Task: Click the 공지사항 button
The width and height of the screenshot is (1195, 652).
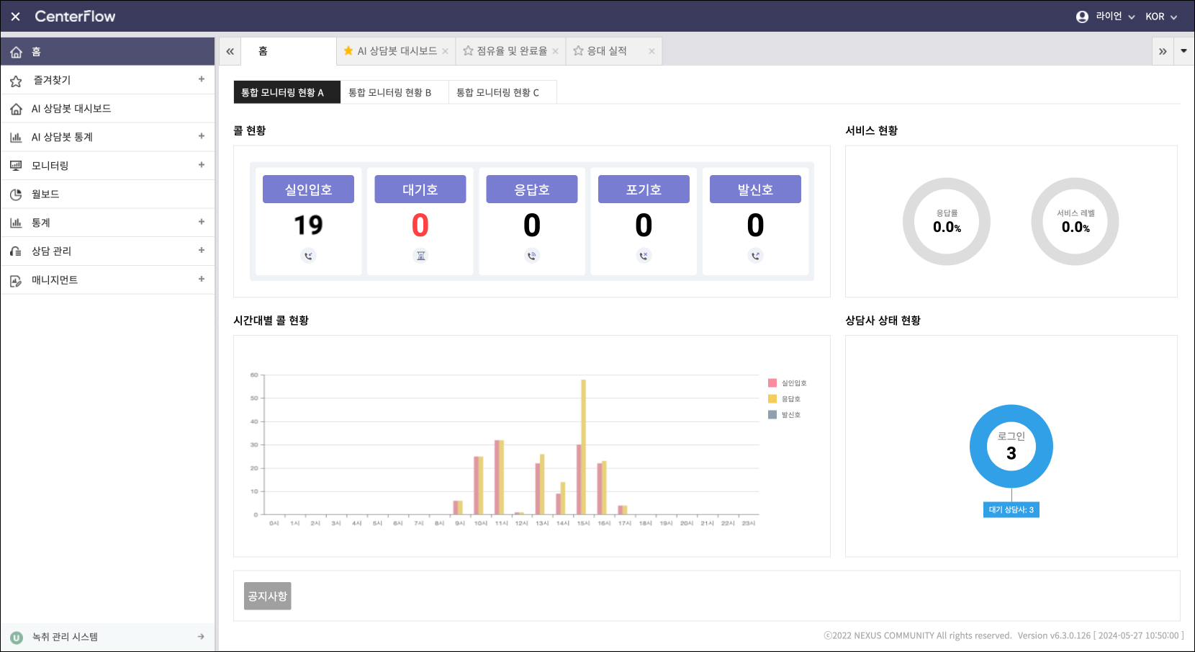Action: (x=267, y=596)
